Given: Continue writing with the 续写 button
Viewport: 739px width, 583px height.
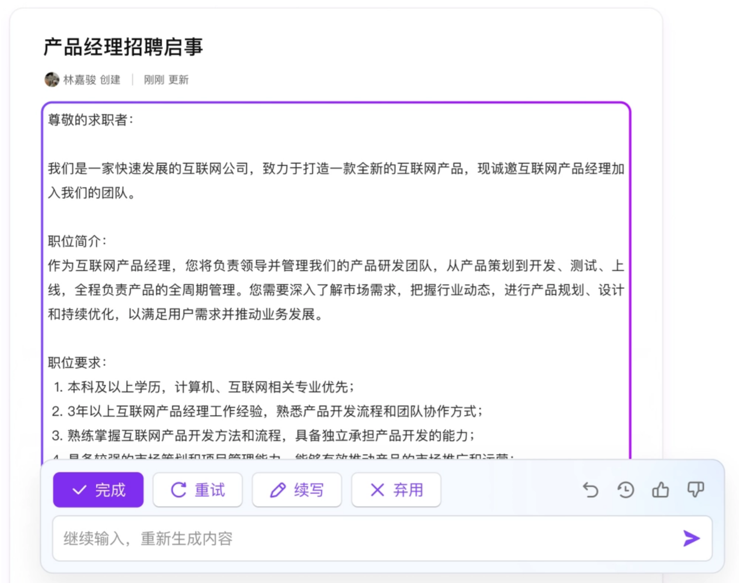Looking at the screenshot, I should pyautogui.click(x=297, y=490).
